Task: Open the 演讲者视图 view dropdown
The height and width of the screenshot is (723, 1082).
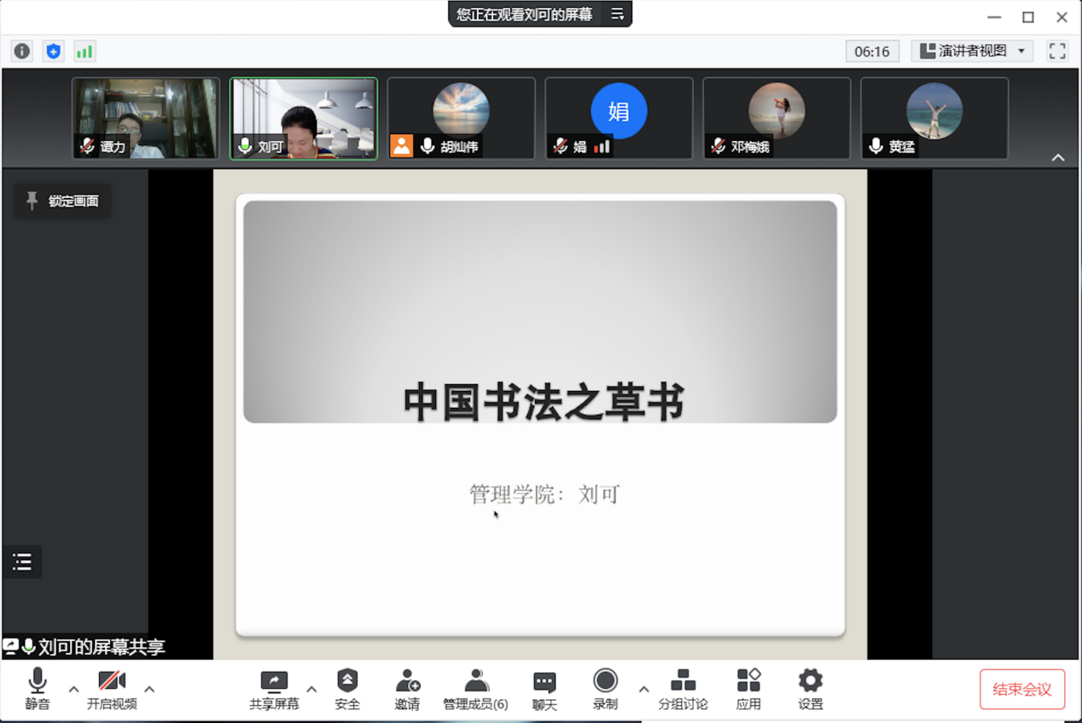Action: 973,51
